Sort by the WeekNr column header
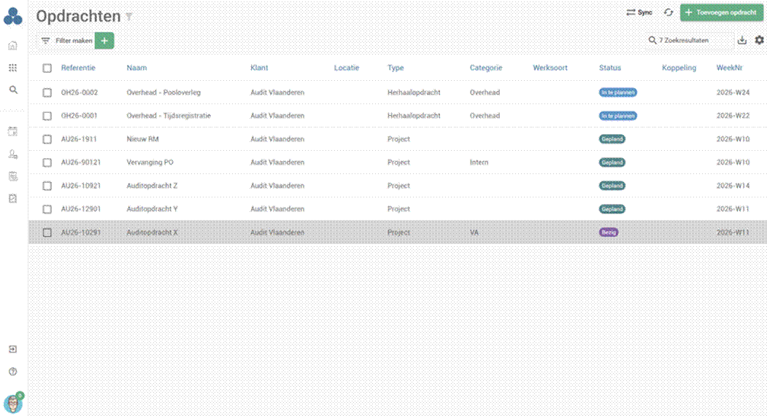Image resolution: width=767 pixels, height=416 pixels. (729, 68)
